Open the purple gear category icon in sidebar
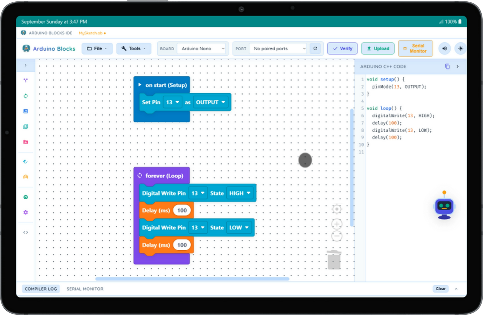This screenshot has height=315, width=483. click(25, 212)
